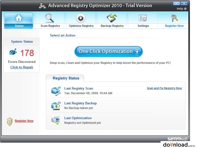Screen dimensions: 197x148
Task: Open the Scan Registry tab label
Action: point(50,26)
